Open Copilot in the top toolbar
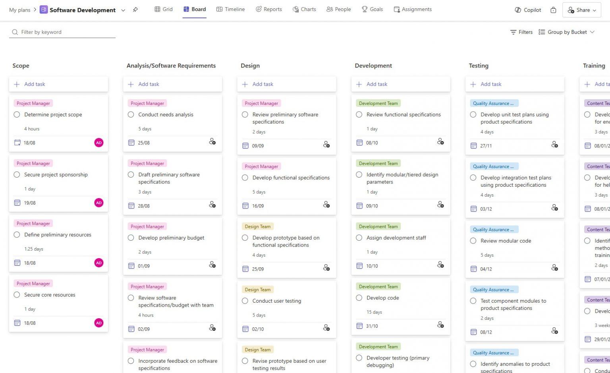This screenshot has height=373, width=610. [527, 10]
